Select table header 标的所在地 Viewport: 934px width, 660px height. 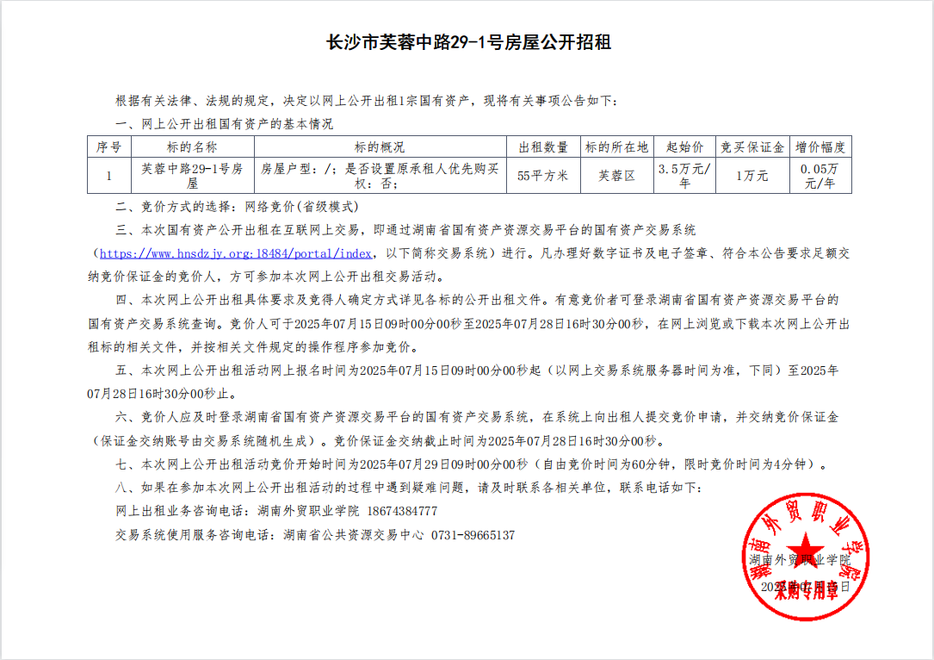(616, 146)
